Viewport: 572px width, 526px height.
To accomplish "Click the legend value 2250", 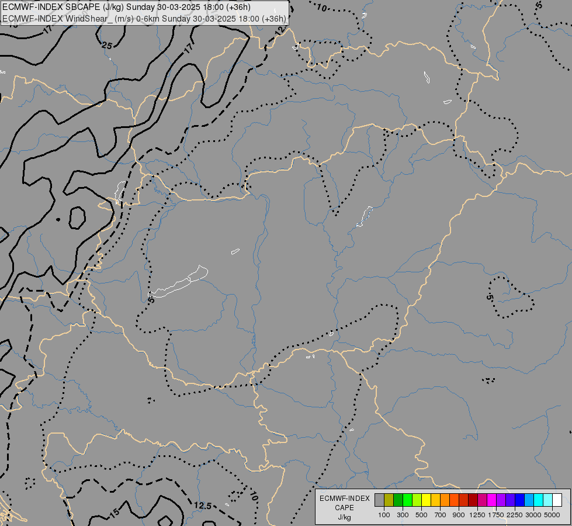I will [x=515, y=515].
